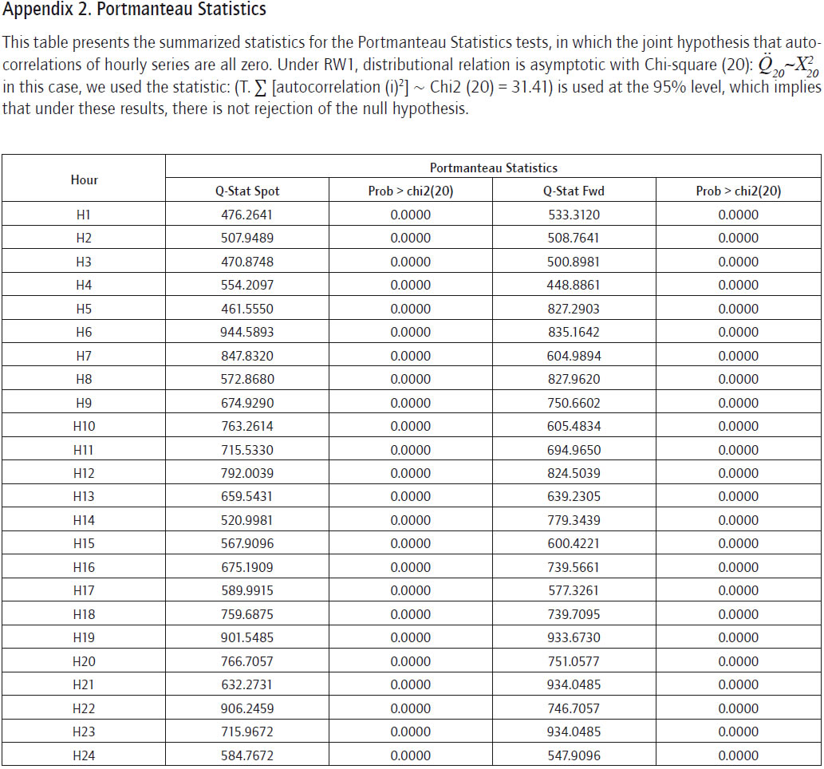Click the Q-Stat Spot value 944.5893

point(246,332)
